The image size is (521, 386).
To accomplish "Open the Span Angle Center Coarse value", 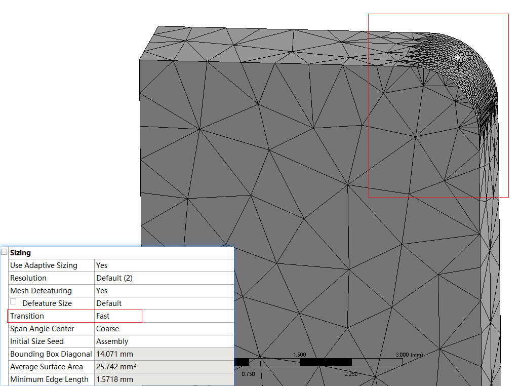I will click(164, 329).
